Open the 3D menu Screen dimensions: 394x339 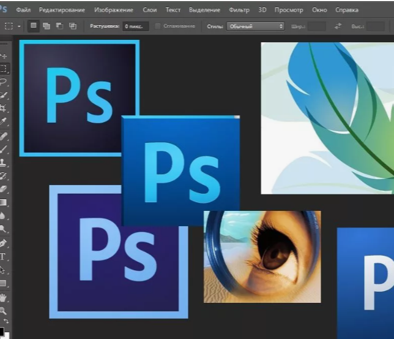[262, 10]
